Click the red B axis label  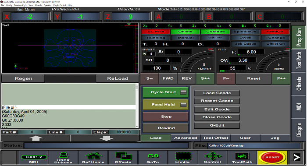point(209,17)
